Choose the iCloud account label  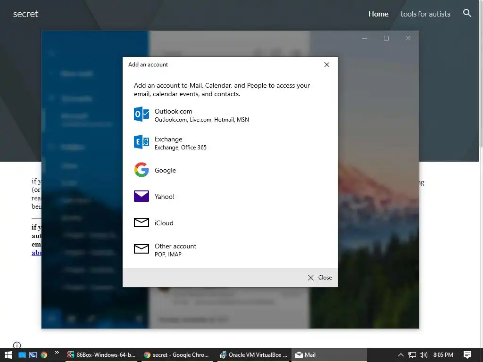tap(164, 223)
